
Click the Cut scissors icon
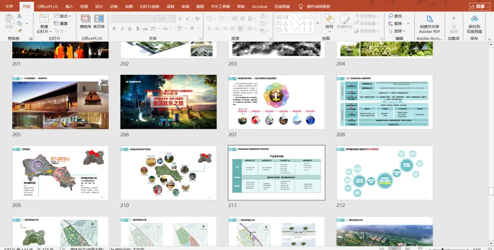(20, 16)
